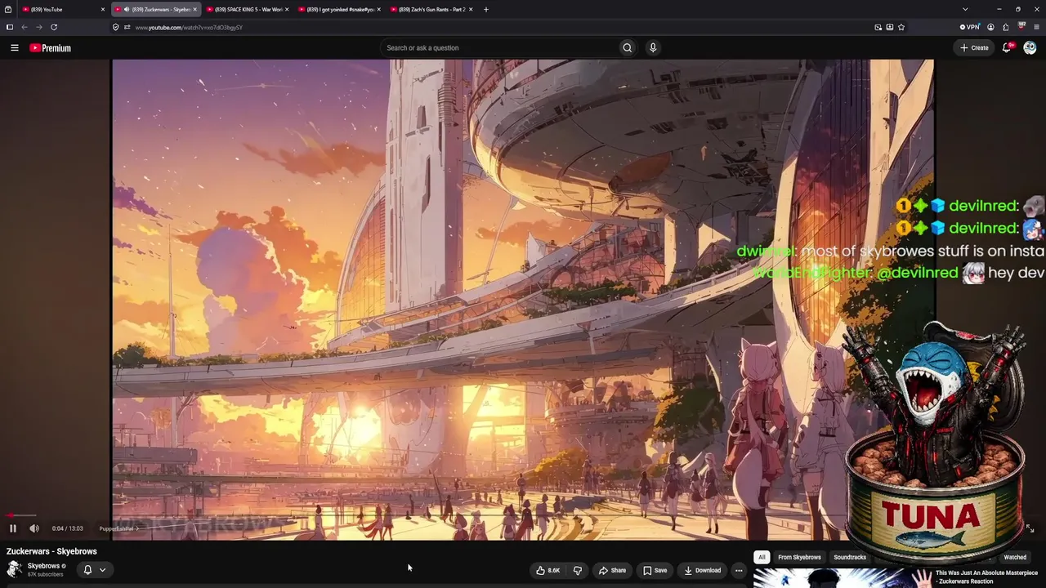Open the browser main menu
1046x588 pixels.
(1036, 27)
